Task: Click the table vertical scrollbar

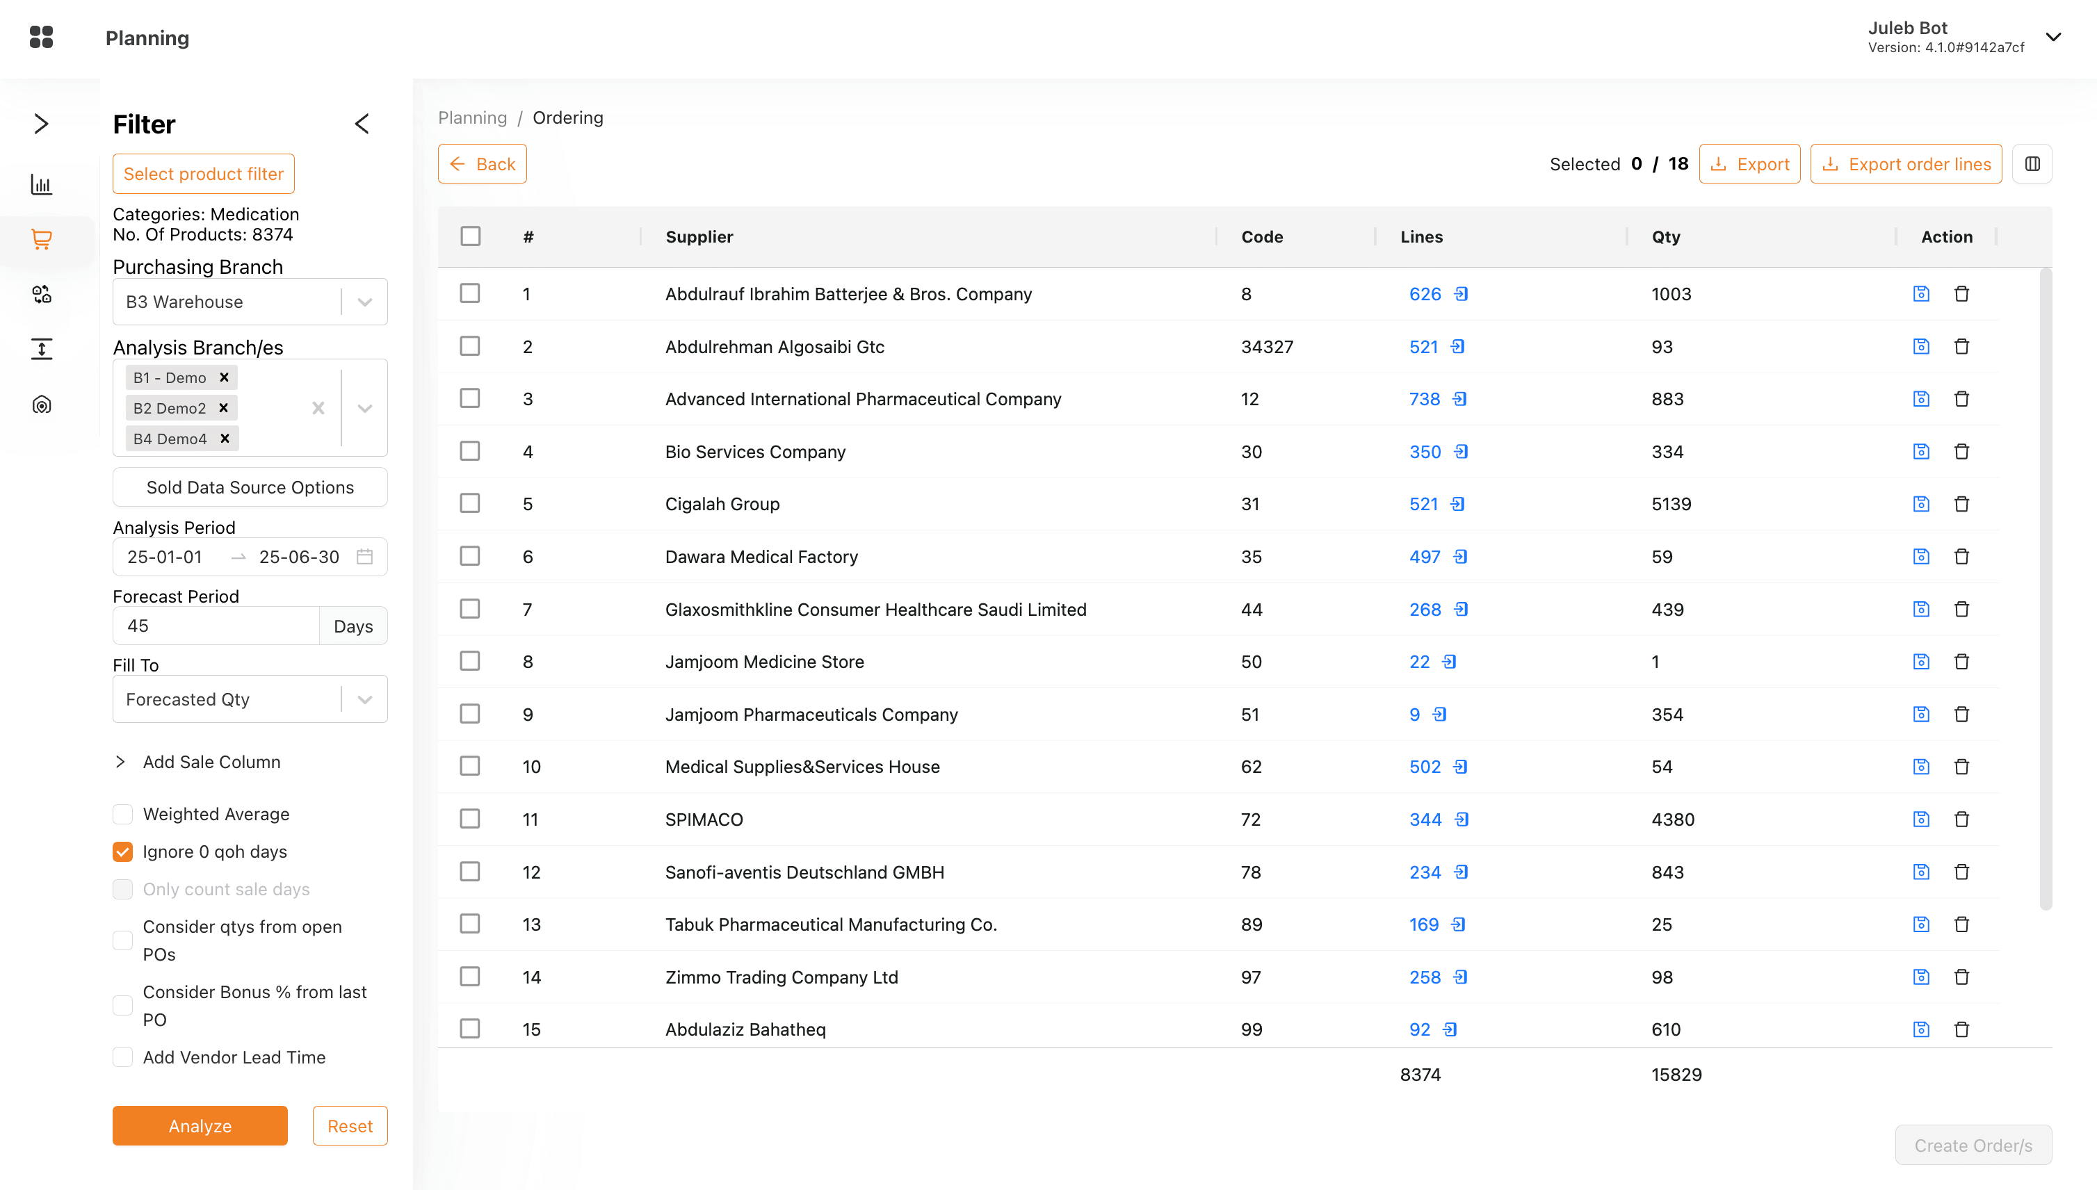Action: (x=2046, y=589)
